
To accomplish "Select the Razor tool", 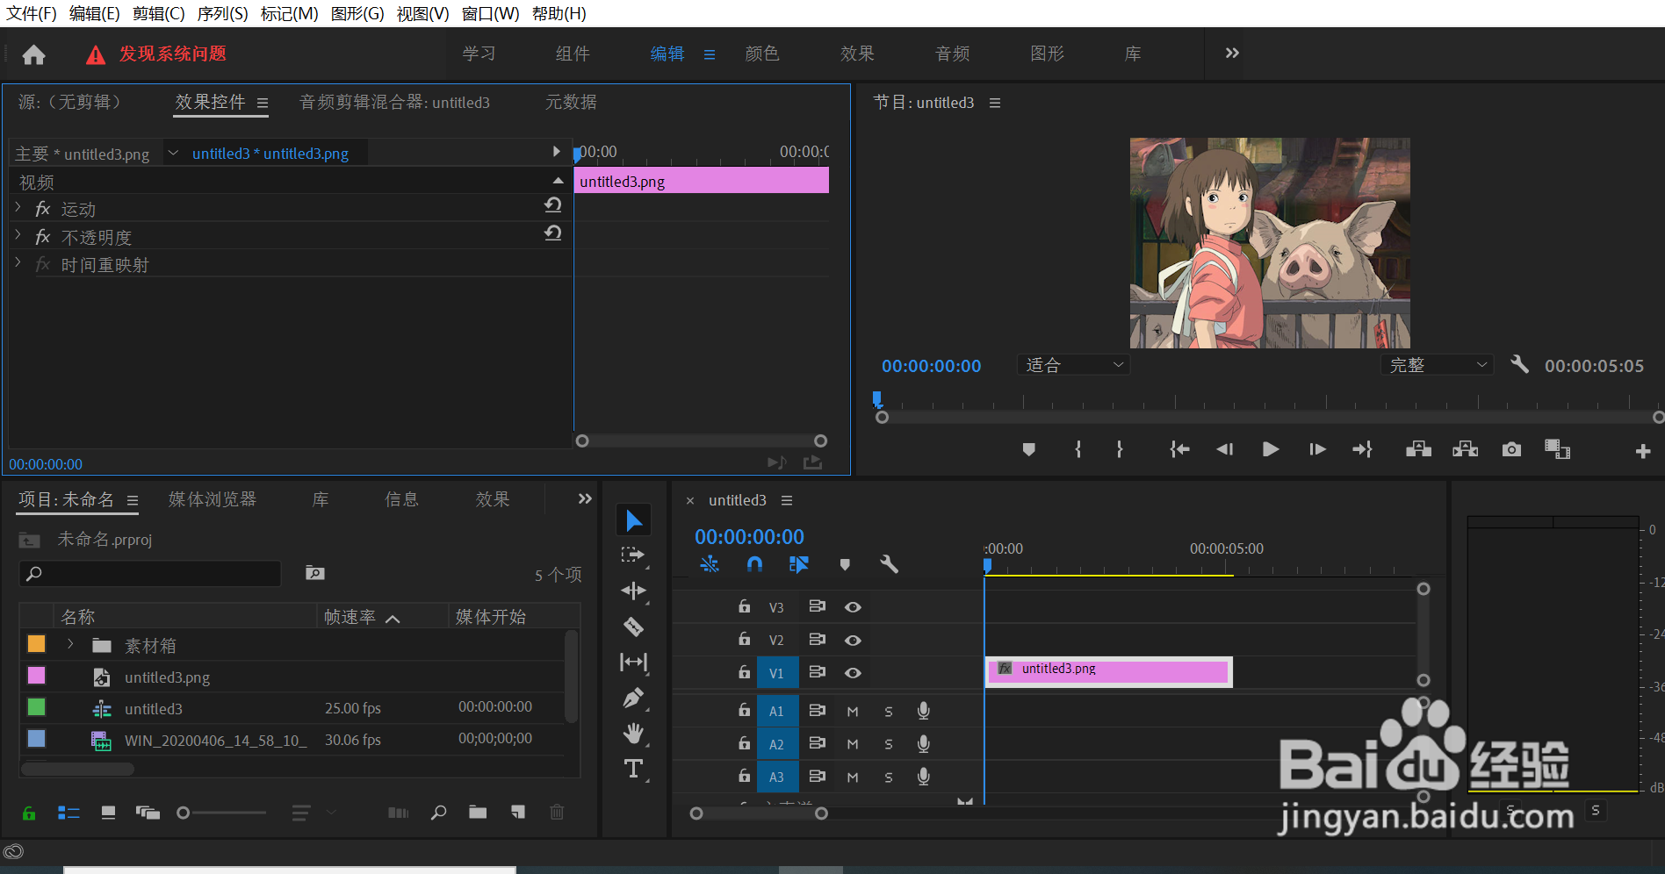I will [x=633, y=627].
